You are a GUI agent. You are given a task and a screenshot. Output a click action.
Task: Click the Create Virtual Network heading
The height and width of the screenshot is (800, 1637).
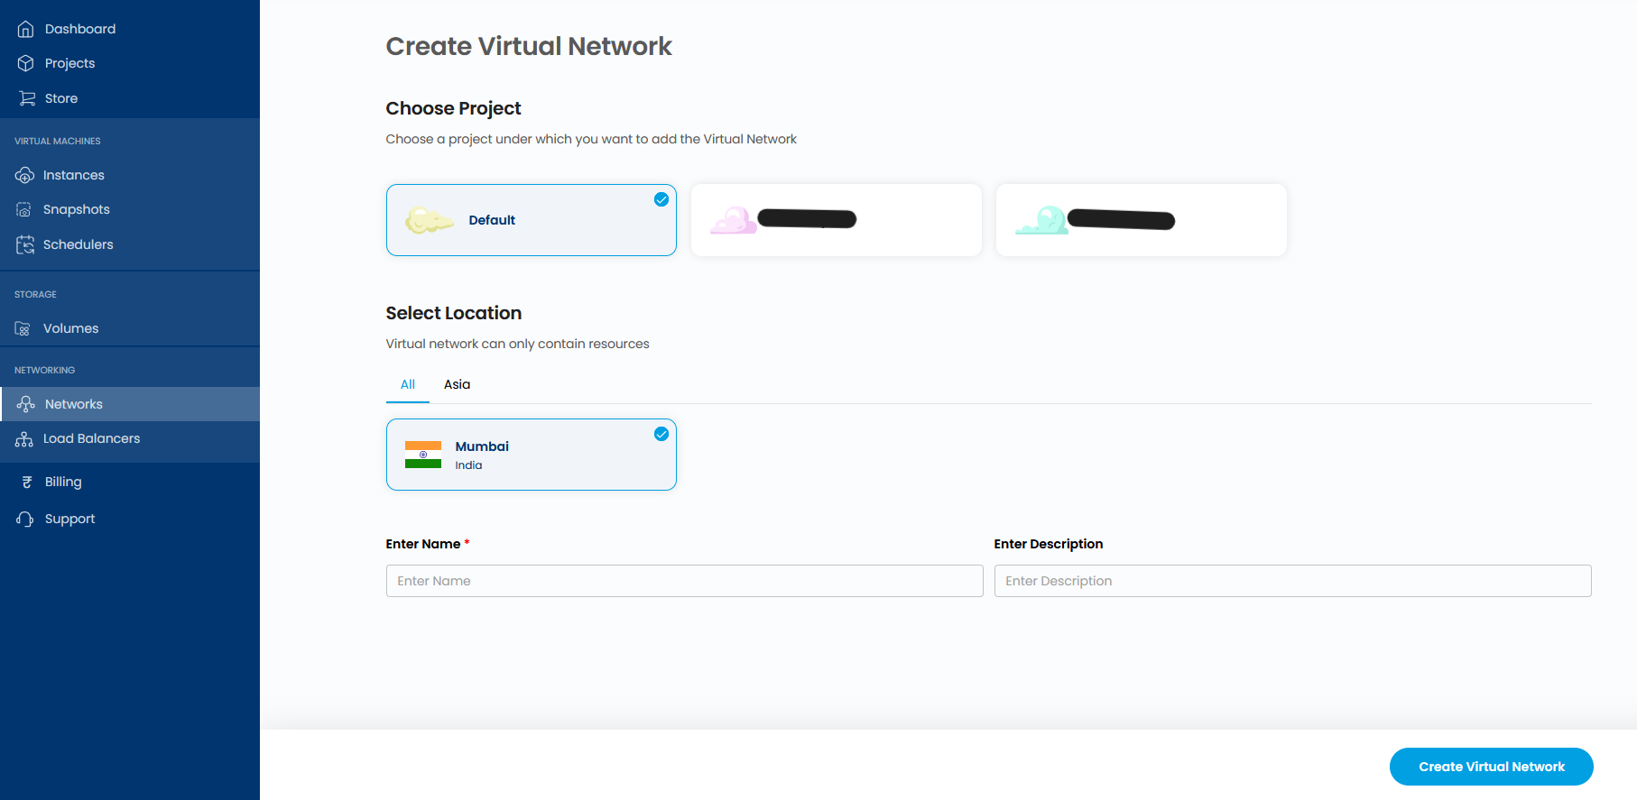click(529, 46)
